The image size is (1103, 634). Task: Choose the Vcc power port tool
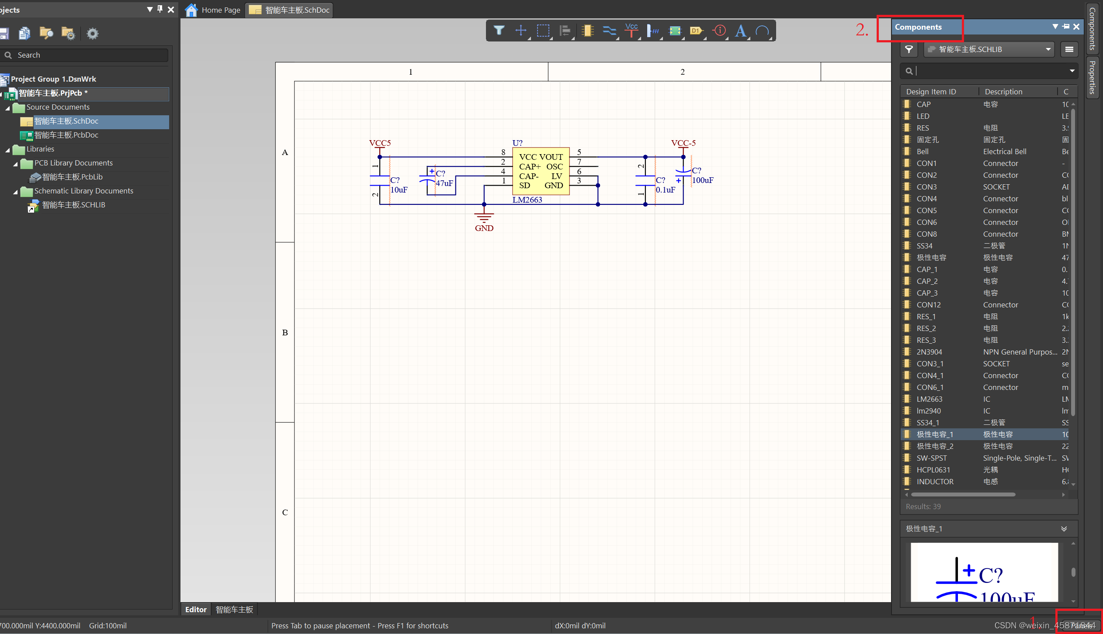[631, 31]
